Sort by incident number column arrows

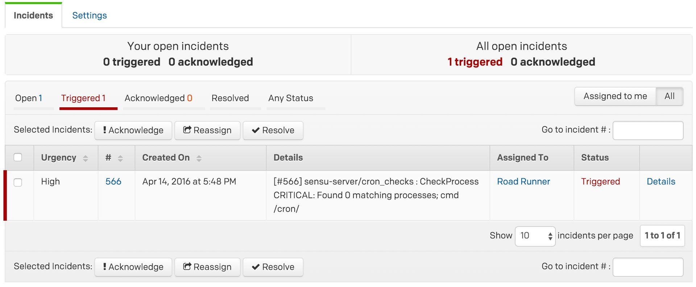coord(120,158)
